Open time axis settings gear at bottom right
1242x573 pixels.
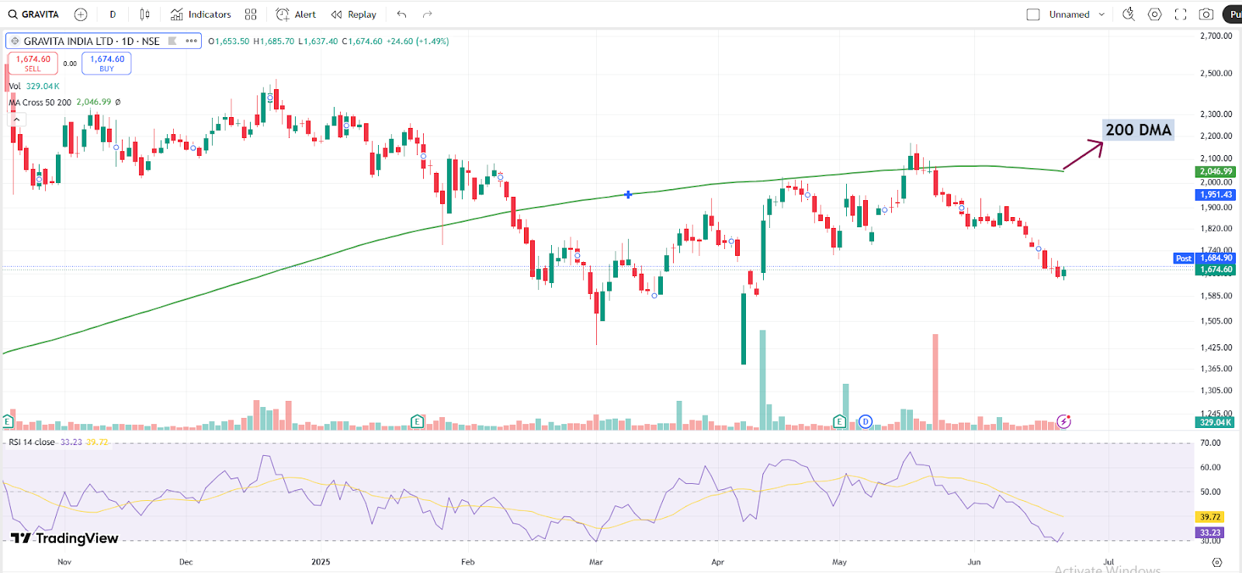click(1216, 562)
